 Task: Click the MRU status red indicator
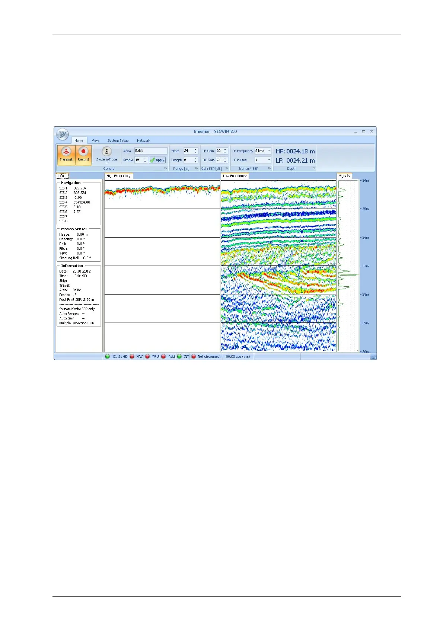click(x=147, y=357)
